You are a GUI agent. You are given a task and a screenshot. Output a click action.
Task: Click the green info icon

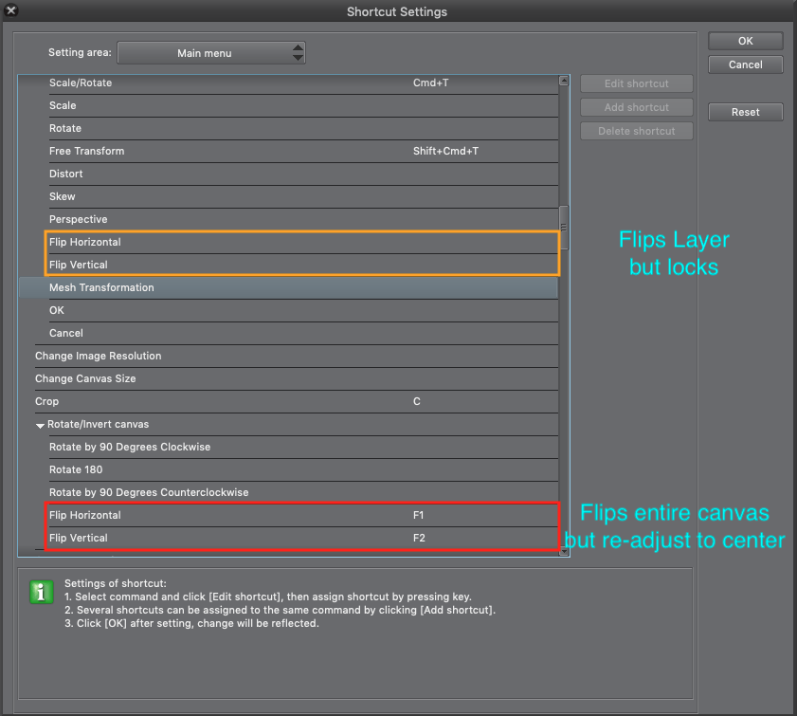click(39, 592)
